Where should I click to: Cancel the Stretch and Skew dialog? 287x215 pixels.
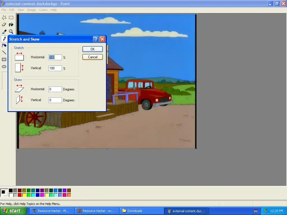point(92,57)
